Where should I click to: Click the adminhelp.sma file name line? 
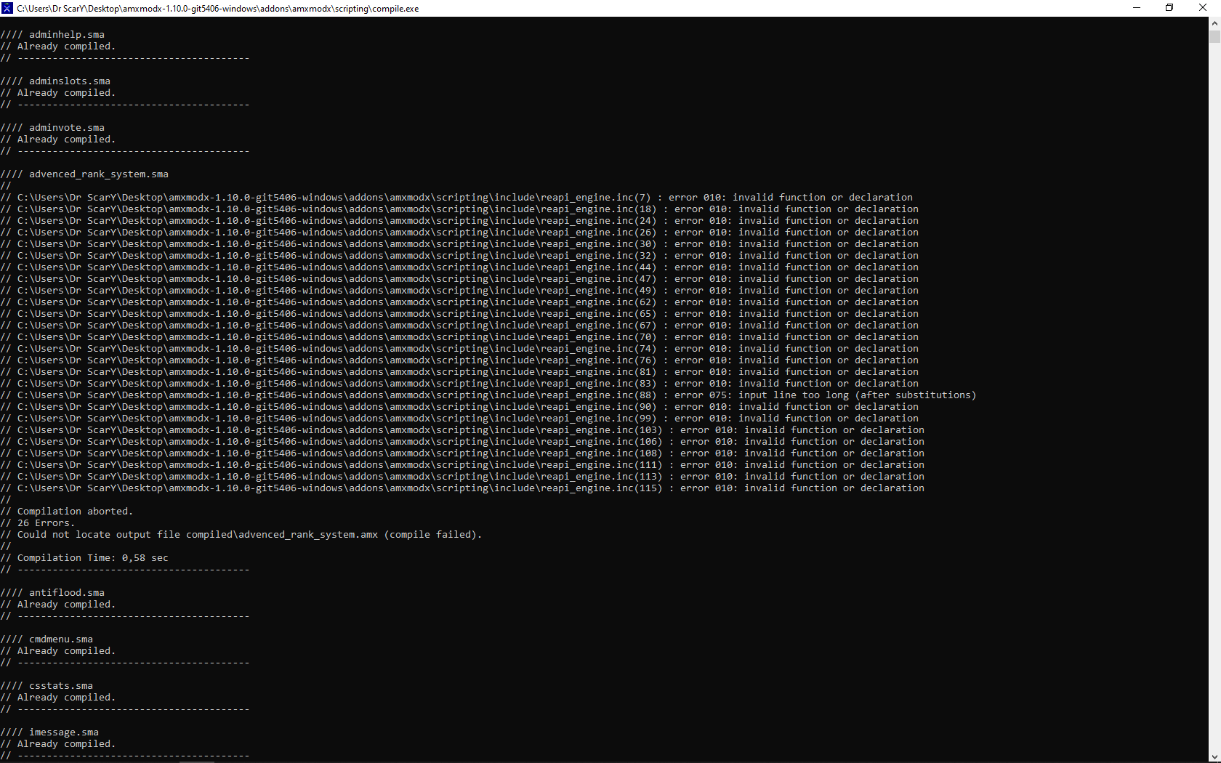coord(66,35)
